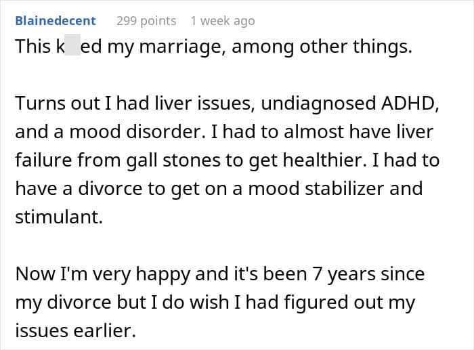
Task: Click the phrase undiagnosed ADHD
Action: click(x=349, y=103)
